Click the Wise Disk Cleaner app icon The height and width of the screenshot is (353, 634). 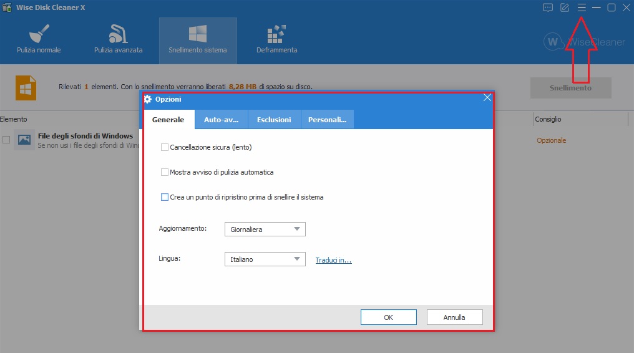point(7,7)
